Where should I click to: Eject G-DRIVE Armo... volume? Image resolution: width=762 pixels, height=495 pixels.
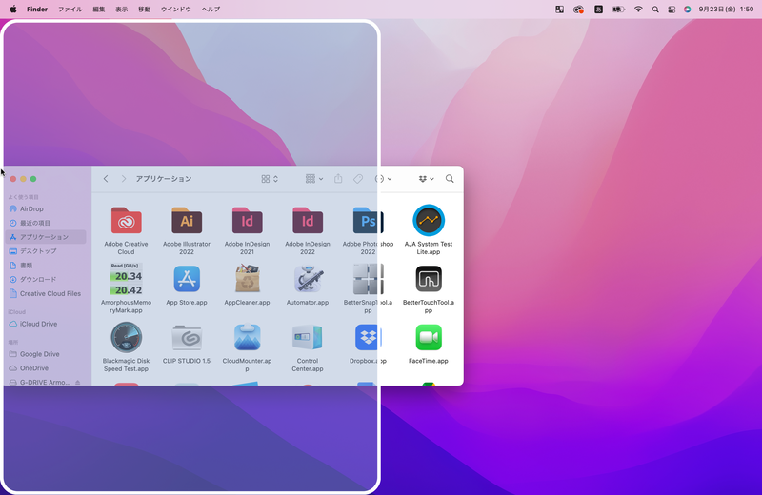pos(78,383)
